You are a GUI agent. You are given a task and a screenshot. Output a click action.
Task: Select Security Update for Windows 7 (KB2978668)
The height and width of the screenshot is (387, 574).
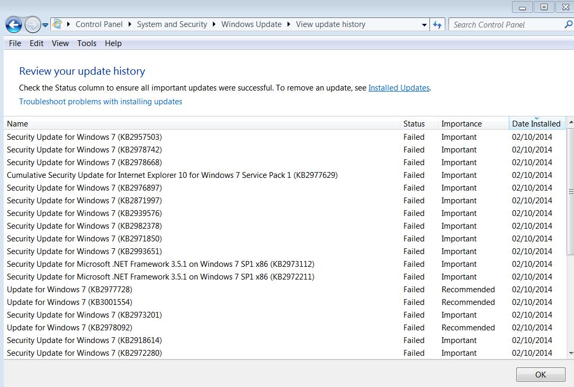tap(84, 163)
